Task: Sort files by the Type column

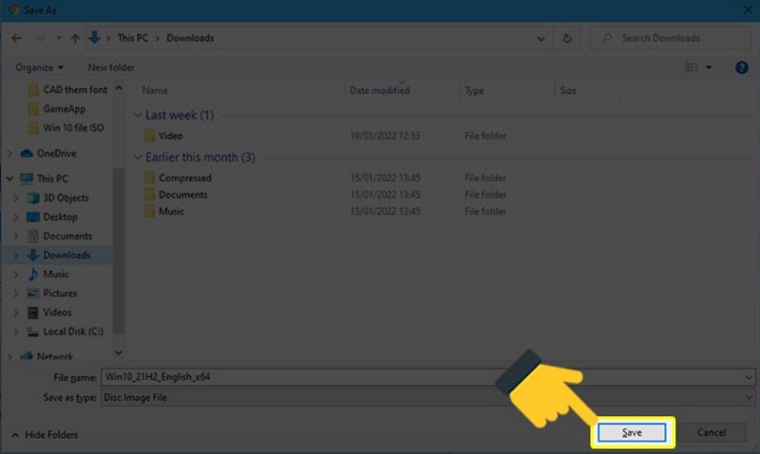Action: [474, 90]
